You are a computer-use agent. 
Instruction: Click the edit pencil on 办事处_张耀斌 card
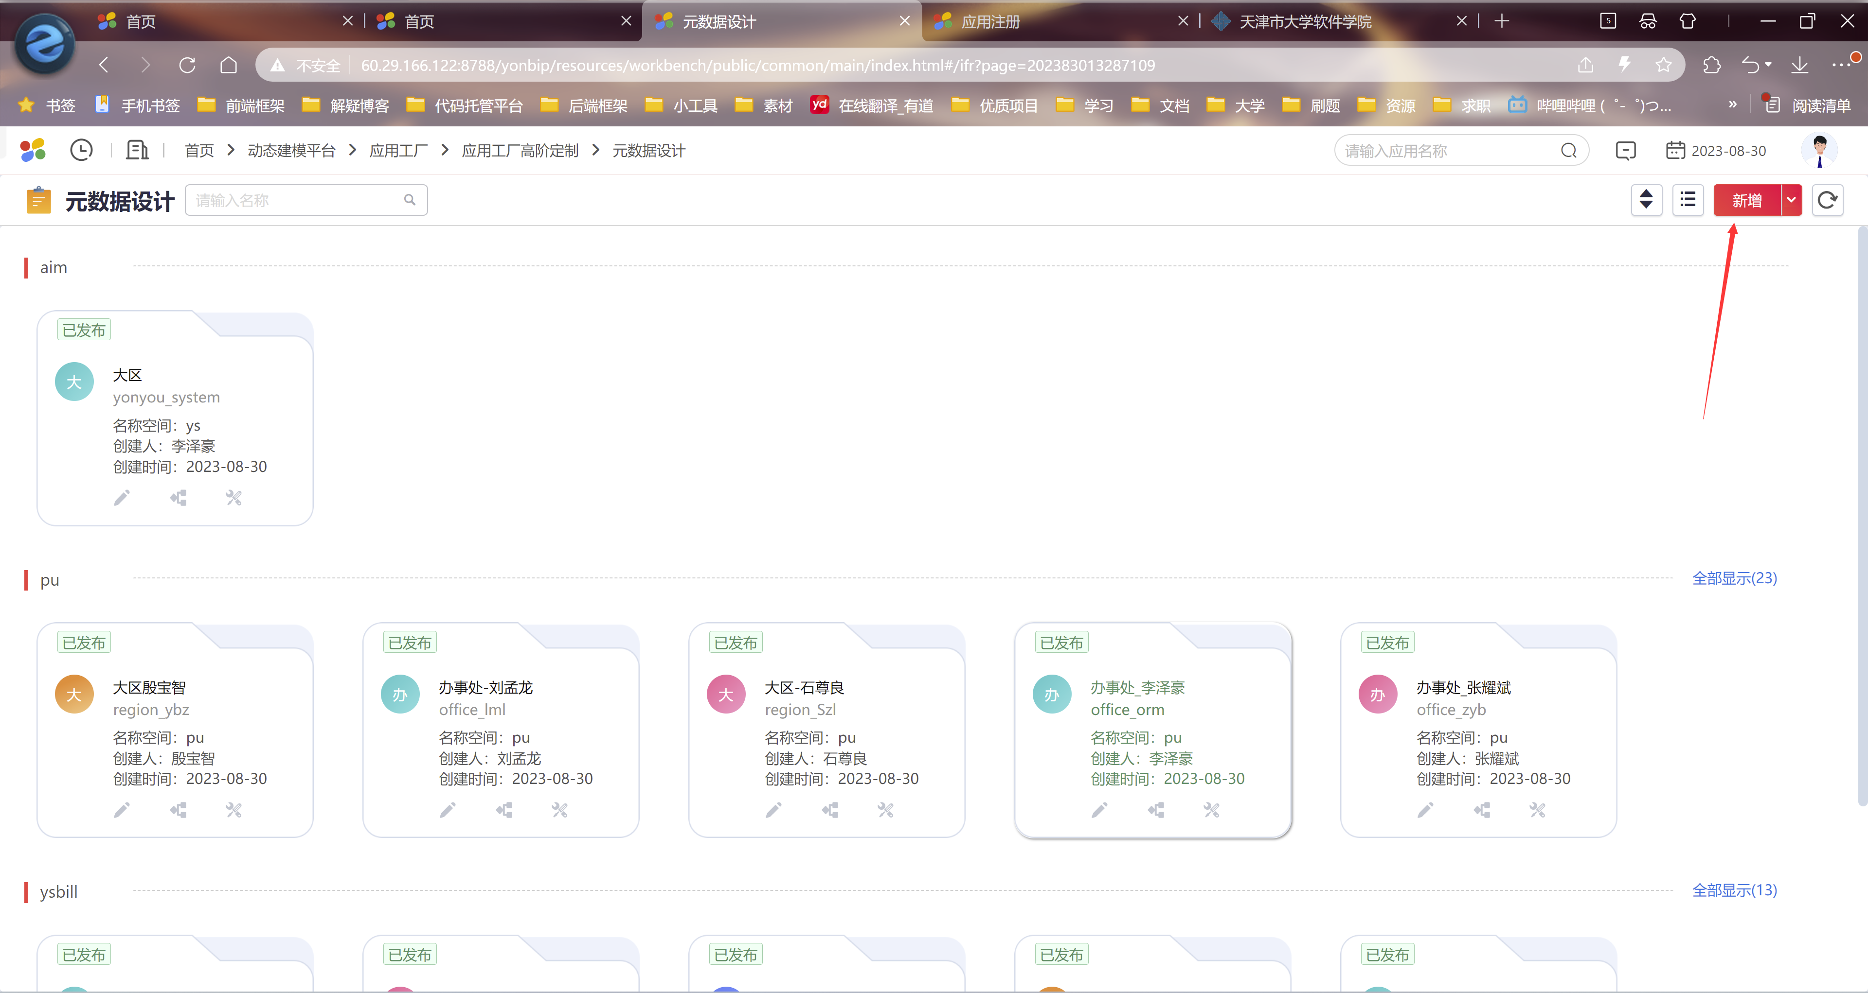point(1426,810)
